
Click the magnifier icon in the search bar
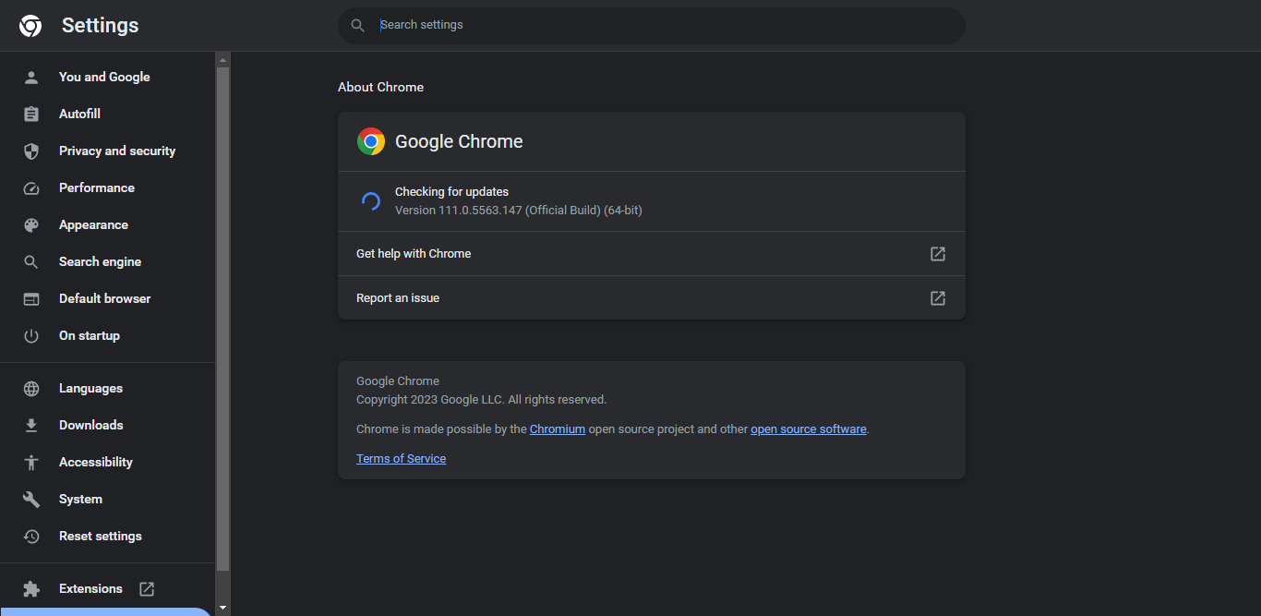358,26
